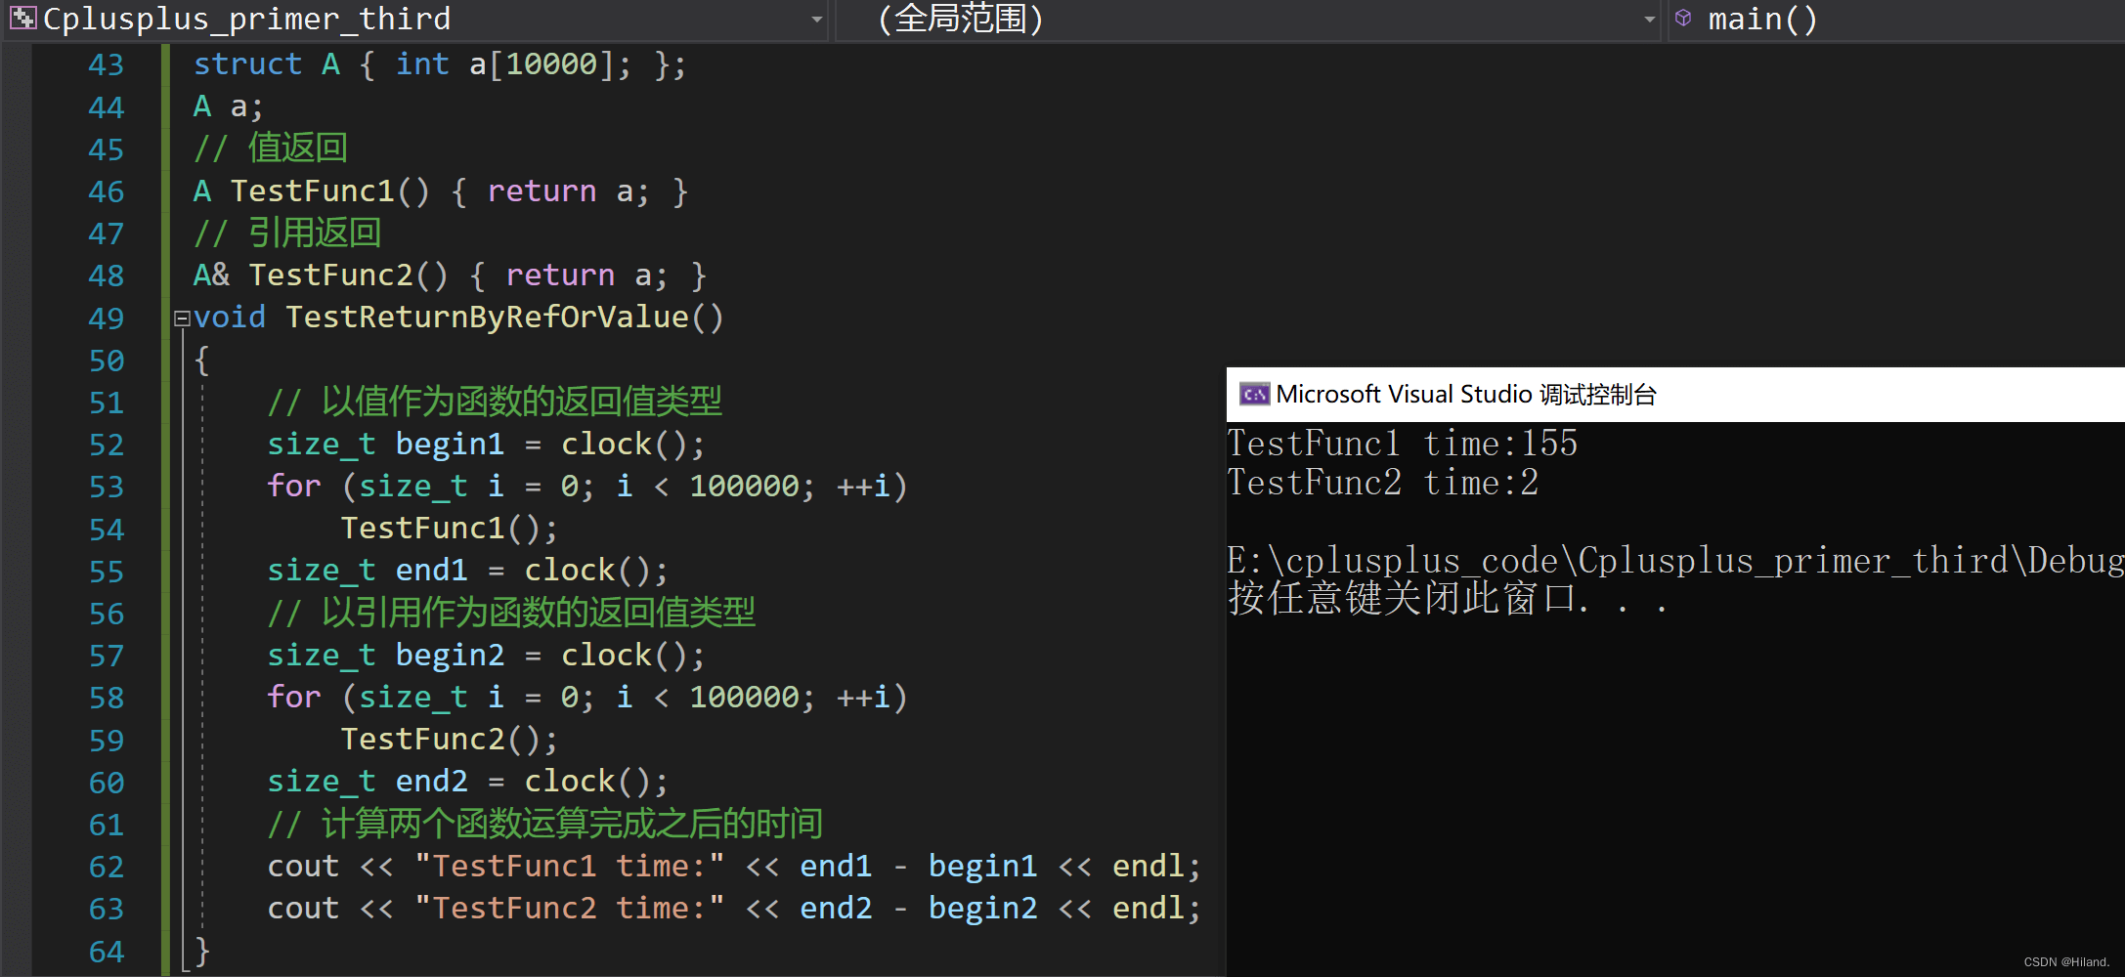Screen dimensions: 2125x977
Task: Select line number 46 in the gutter
Action: pyautogui.click(x=106, y=191)
